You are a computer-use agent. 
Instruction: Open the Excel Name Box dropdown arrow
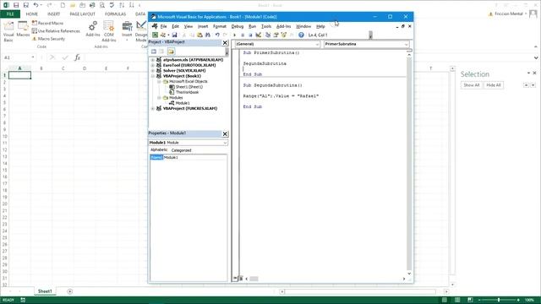[33, 57]
